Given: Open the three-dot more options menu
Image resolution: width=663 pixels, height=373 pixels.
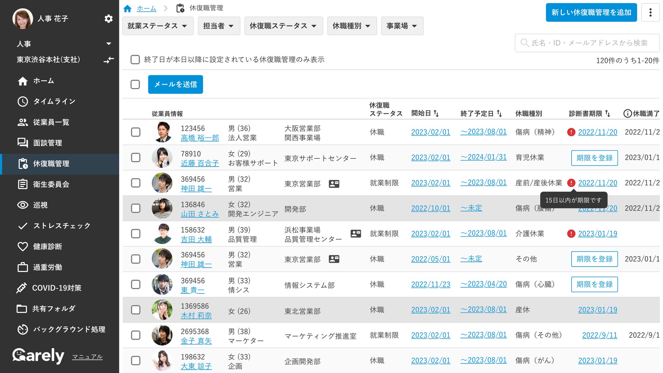Looking at the screenshot, I should 650,13.
